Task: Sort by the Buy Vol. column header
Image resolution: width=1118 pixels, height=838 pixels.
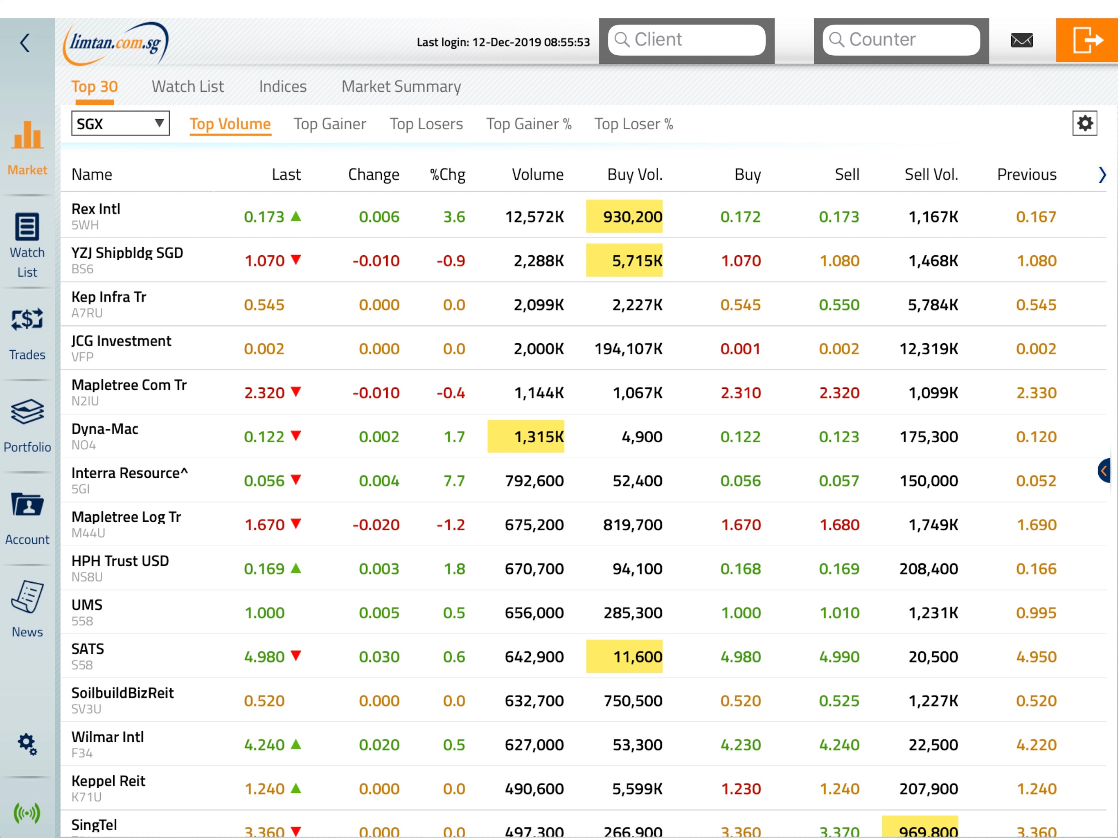Action: pyautogui.click(x=635, y=174)
